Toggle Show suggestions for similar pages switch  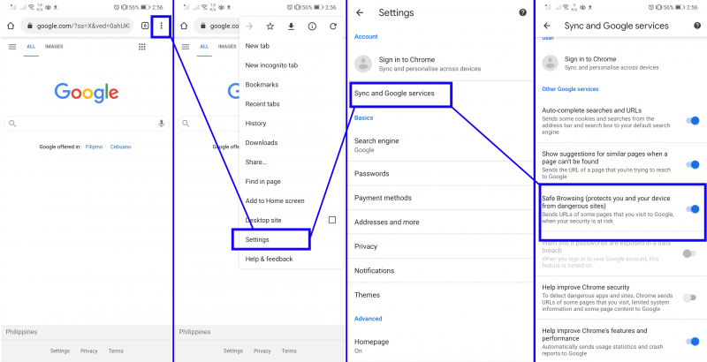[x=692, y=165]
